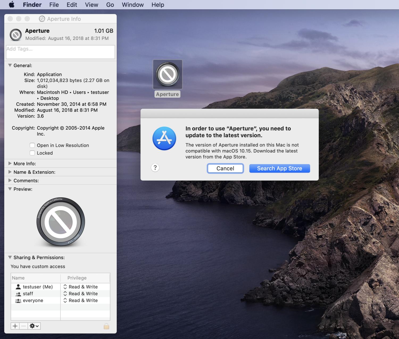Open the File menu
This screenshot has height=339, width=399.
54,5
